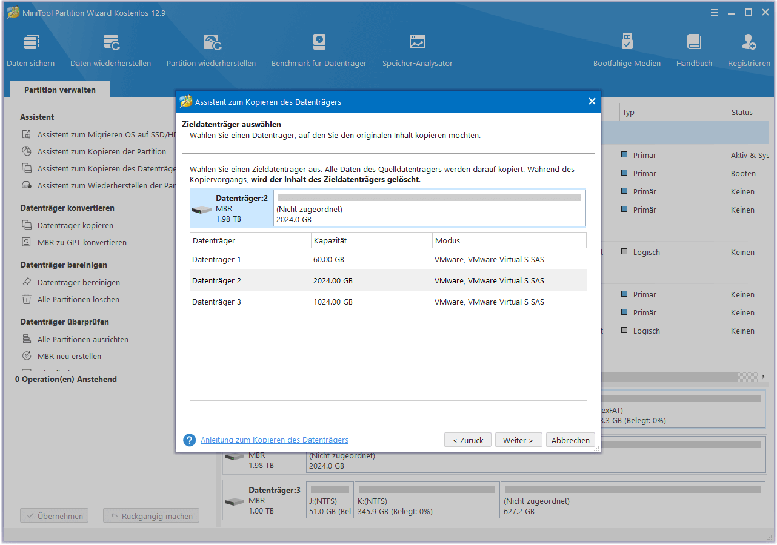The image size is (777, 545).
Task: Click the blue help question-mark icon
Action: pos(190,440)
